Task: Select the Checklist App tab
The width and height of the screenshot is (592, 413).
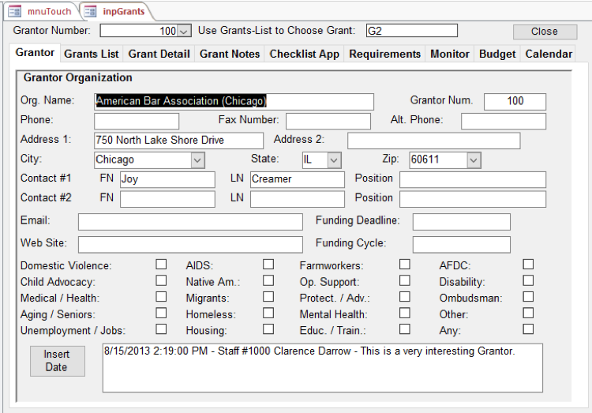Action: (x=305, y=54)
